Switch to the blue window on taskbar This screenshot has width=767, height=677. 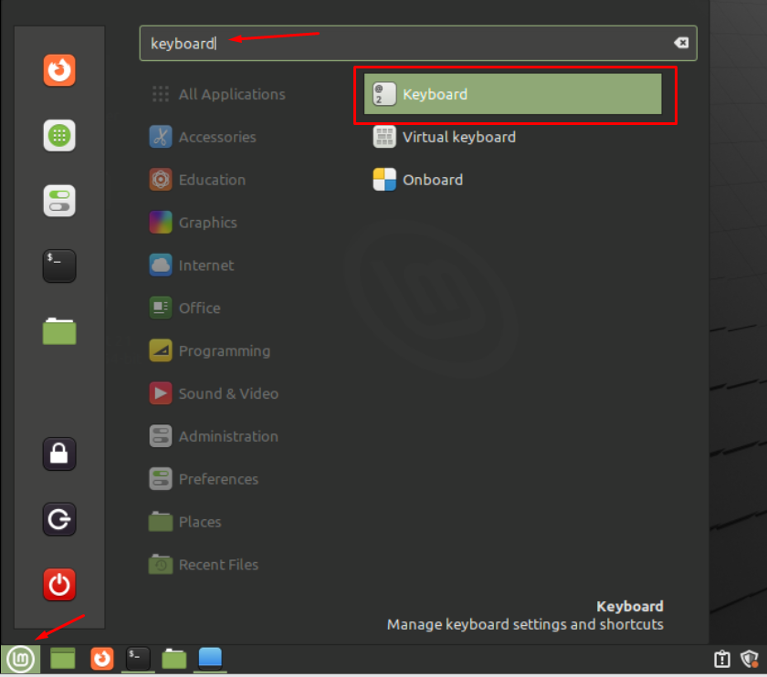pos(210,658)
